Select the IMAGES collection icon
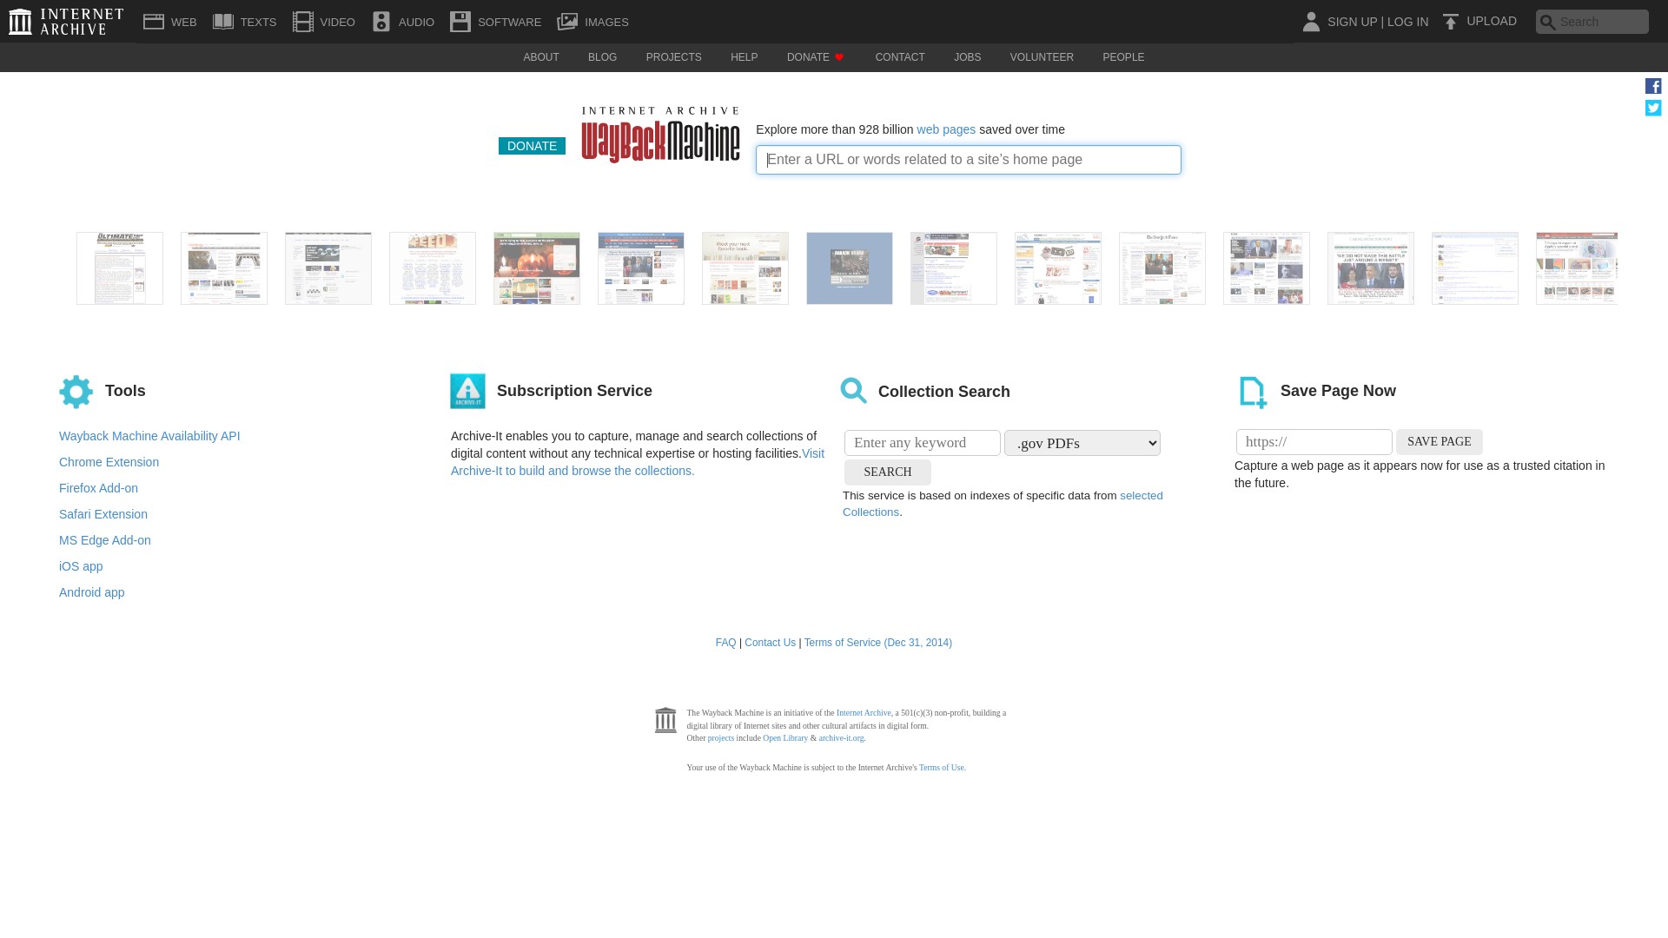 coord(568,21)
